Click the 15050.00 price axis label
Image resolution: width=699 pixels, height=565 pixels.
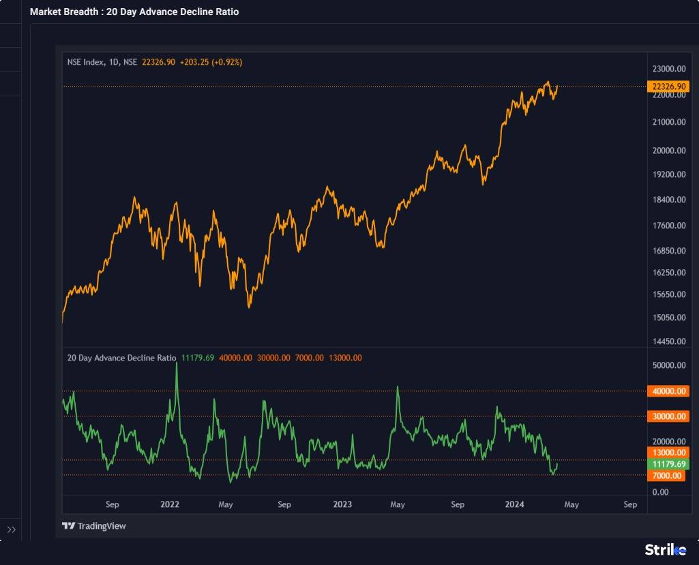(669, 318)
